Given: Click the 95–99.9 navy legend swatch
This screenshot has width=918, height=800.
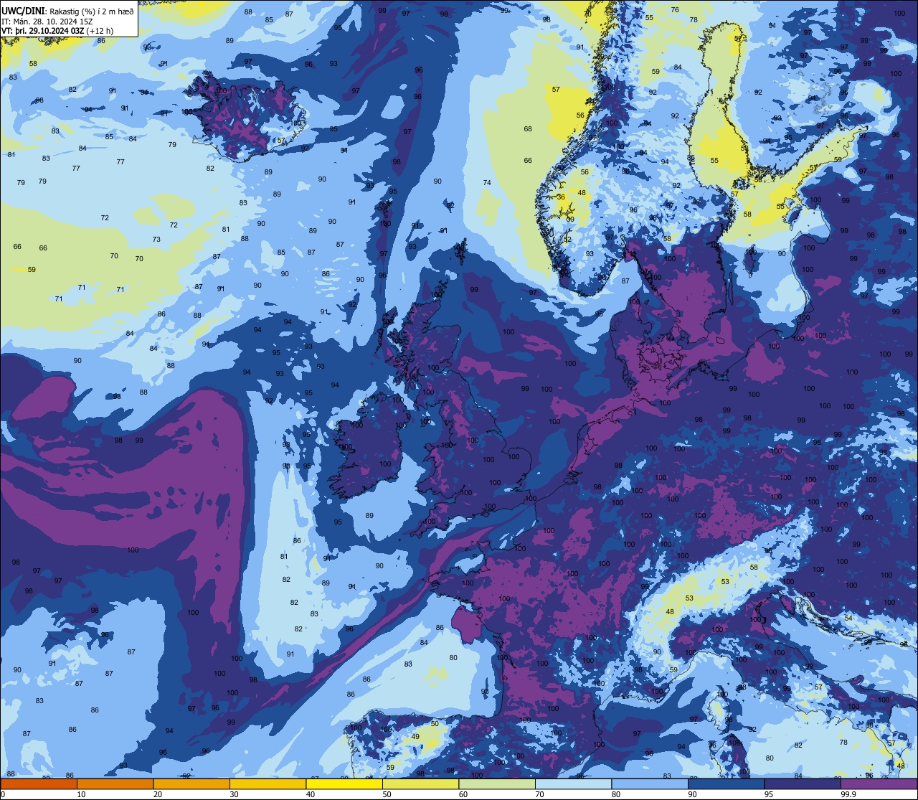Looking at the screenshot, I should [x=803, y=783].
